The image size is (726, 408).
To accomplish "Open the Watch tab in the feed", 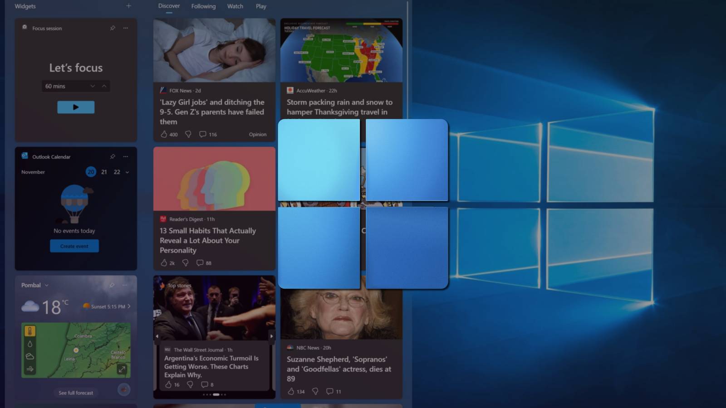I will [x=235, y=6].
